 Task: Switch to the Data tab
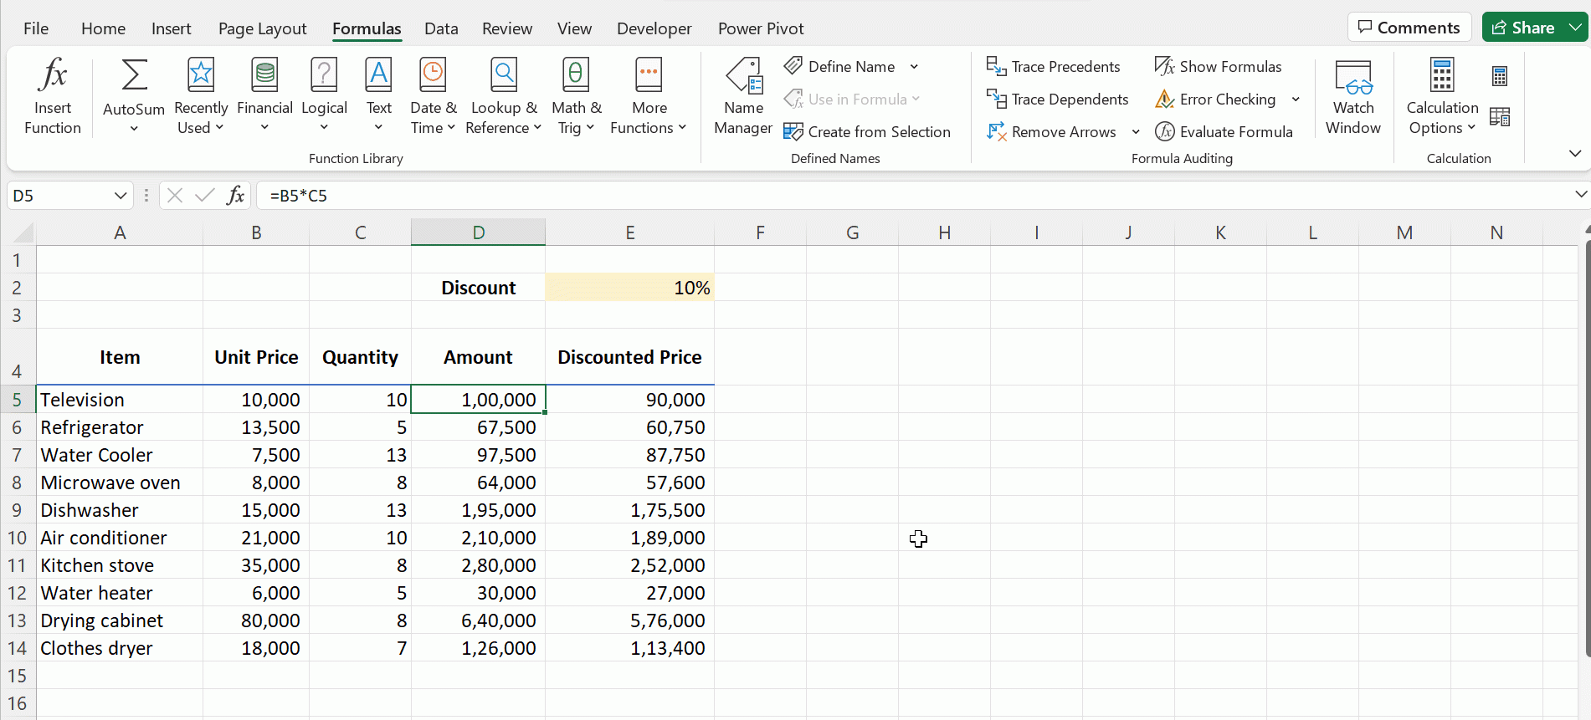tap(441, 28)
